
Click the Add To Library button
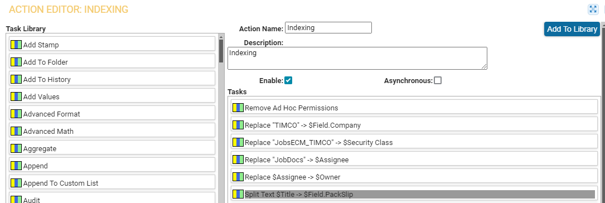click(x=572, y=29)
